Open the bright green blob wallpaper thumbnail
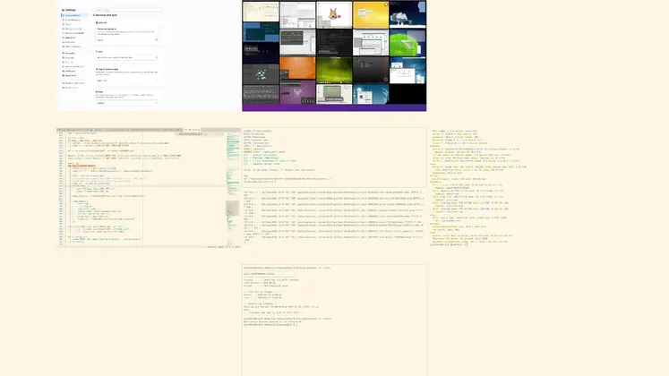Image resolution: width=669 pixels, height=376 pixels. click(407, 42)
